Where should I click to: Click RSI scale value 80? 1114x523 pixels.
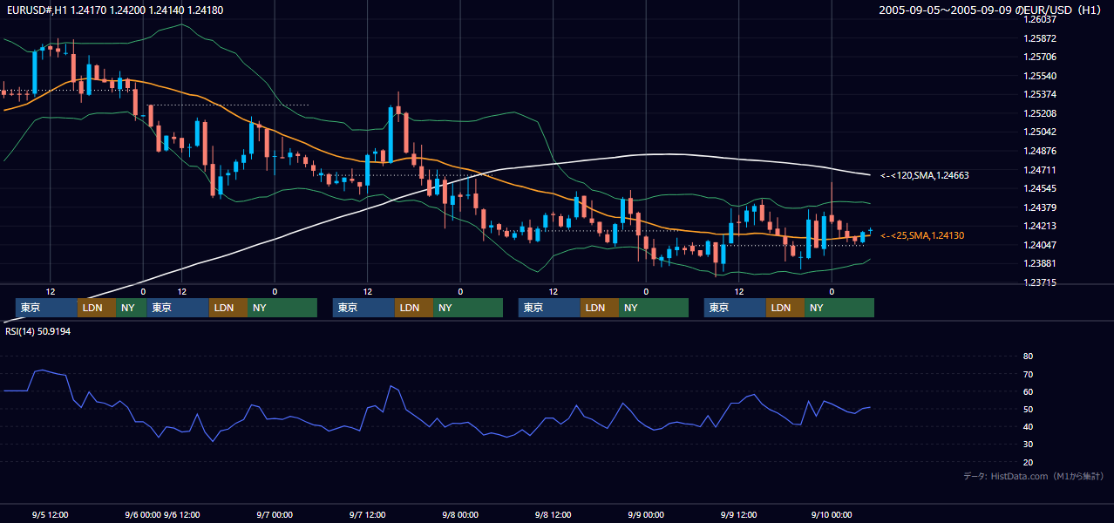click(x=1029, y=357)
